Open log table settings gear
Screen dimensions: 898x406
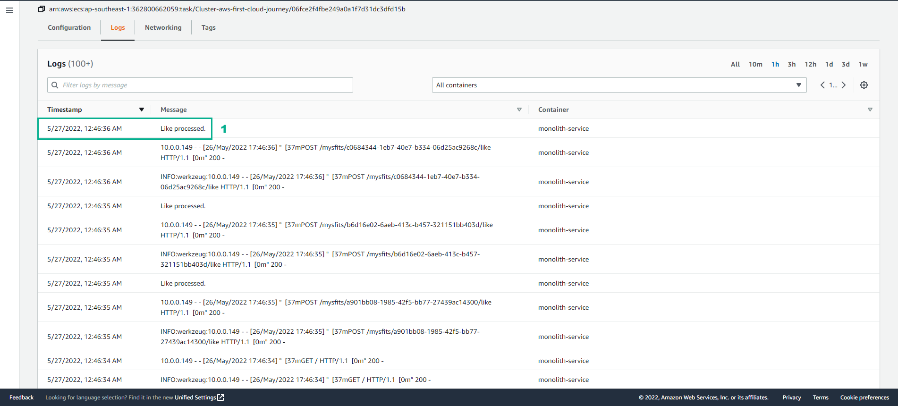pos(864,85)
